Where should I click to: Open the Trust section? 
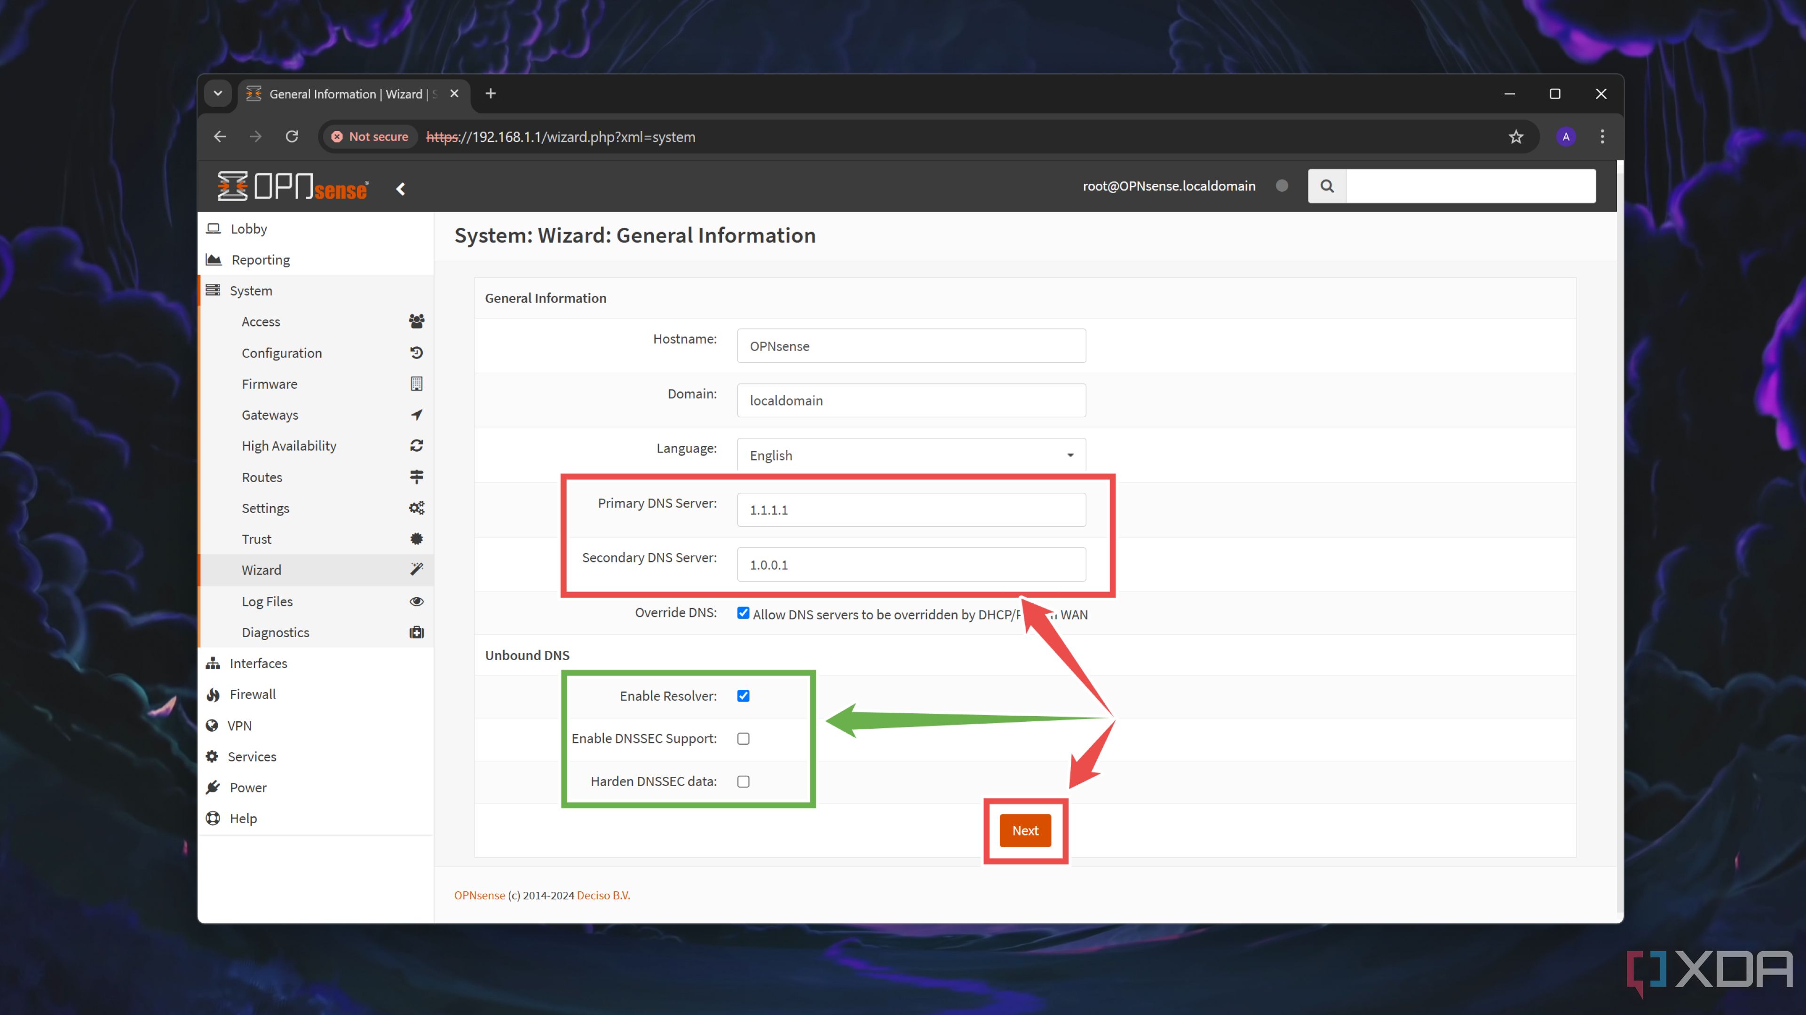pos(255,538)
